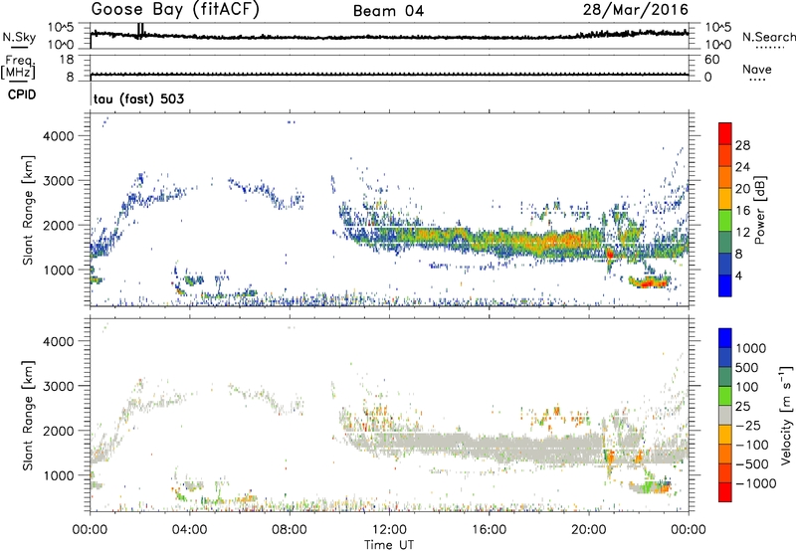The height and width of the screenshot is (551, 796).
Task: Select the "3000" range tick of power panel
Action: (59, 181)
